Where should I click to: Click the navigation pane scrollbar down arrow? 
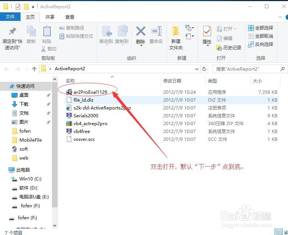coord(55,225)
